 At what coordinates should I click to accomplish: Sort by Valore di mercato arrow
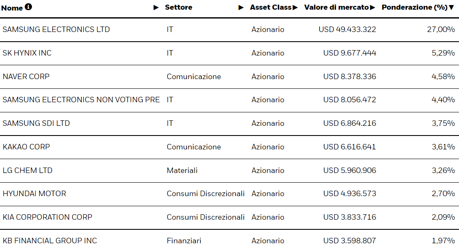372,8
